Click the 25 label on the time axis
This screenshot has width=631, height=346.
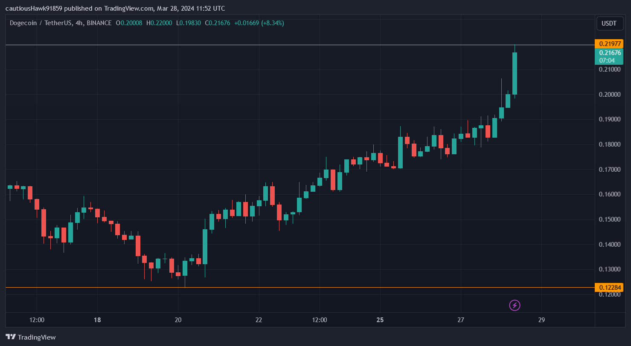point(380,320)
